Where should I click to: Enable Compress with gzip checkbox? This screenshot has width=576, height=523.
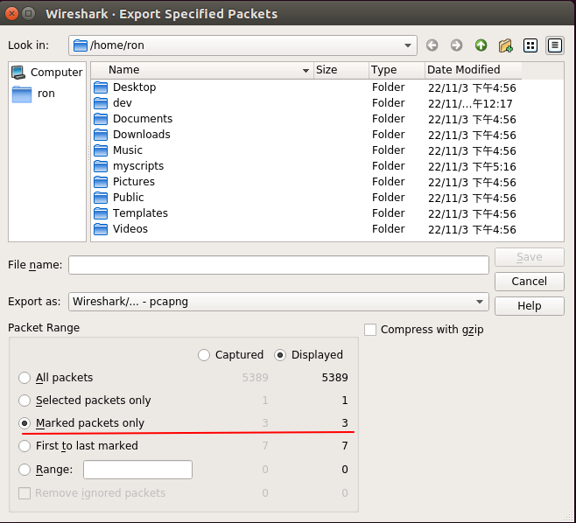pyautogui.click(x=370, y=330)
